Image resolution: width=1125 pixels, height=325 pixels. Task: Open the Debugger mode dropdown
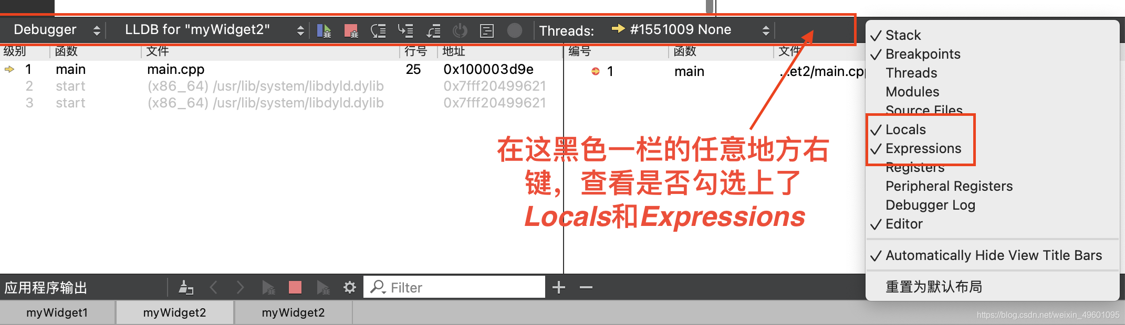[56, 30]
